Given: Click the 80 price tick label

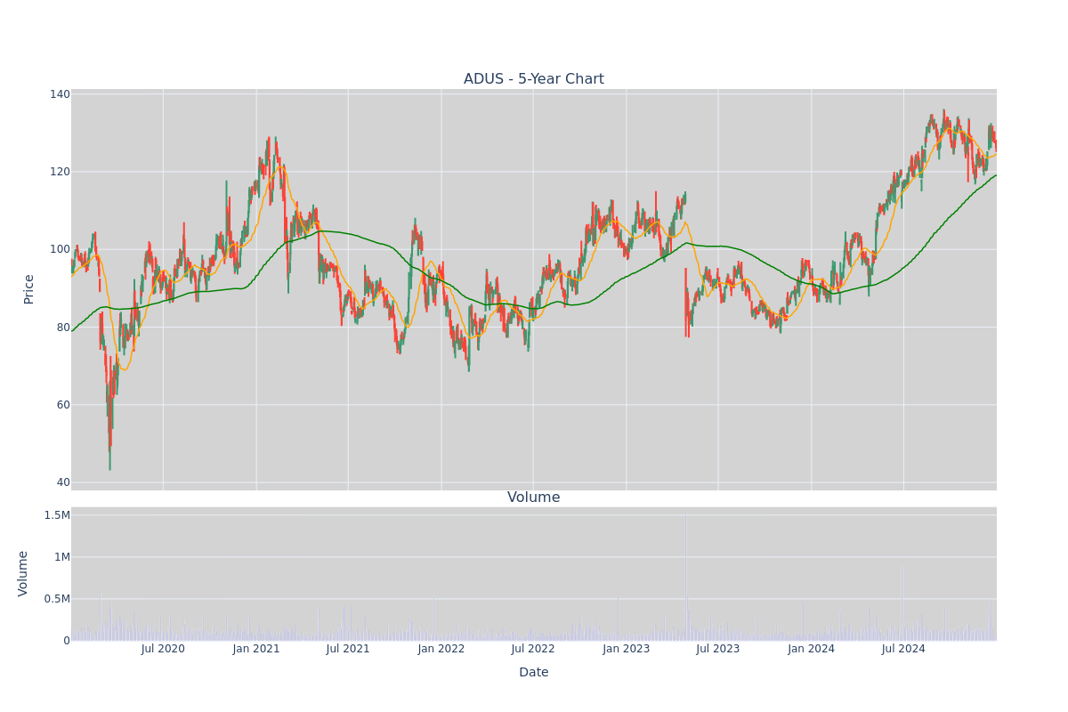Looking at the screenshot, I should point(63,328).
